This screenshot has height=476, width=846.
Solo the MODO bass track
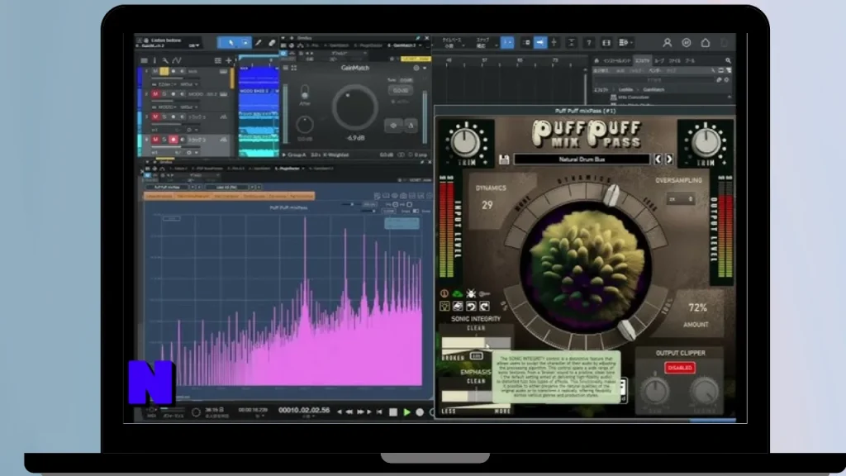tap(164, 94)
